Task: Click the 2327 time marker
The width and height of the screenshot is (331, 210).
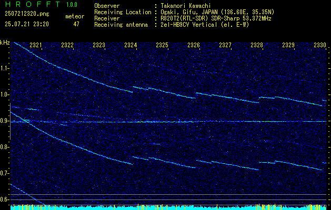Action: [225, 45]
